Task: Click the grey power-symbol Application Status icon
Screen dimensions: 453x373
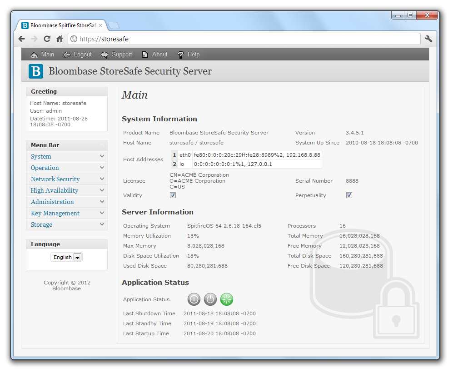Action: click(x=210, y=299)
